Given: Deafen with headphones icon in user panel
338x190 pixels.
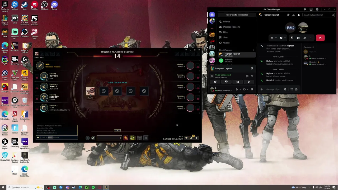Looking at the screenshot, I should point(244,89).
